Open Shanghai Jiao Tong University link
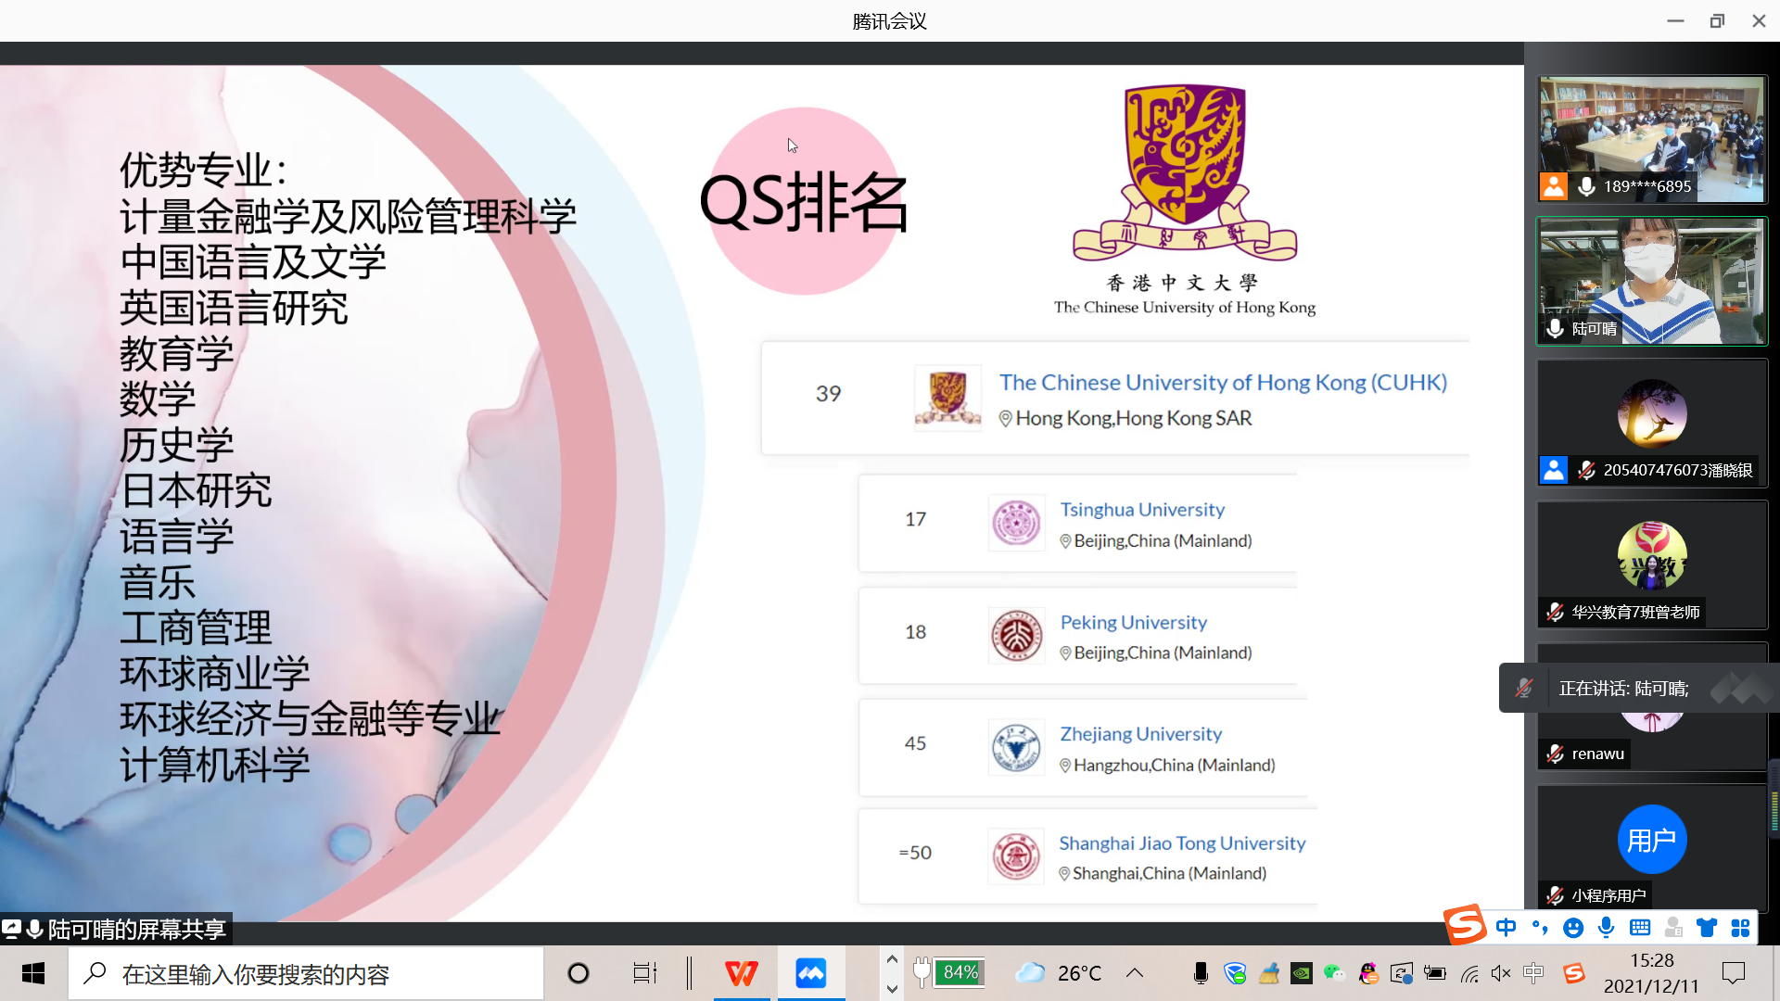This screenshot has height=1001, width=1780. click(1181, 843)
